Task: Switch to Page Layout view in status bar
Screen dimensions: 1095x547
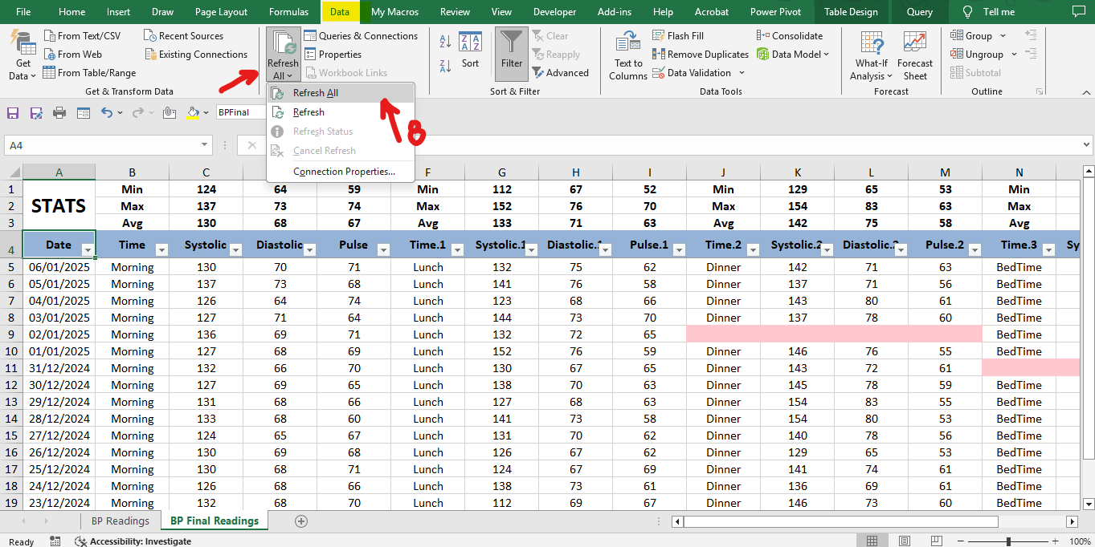Action: [x=904, y=541]
